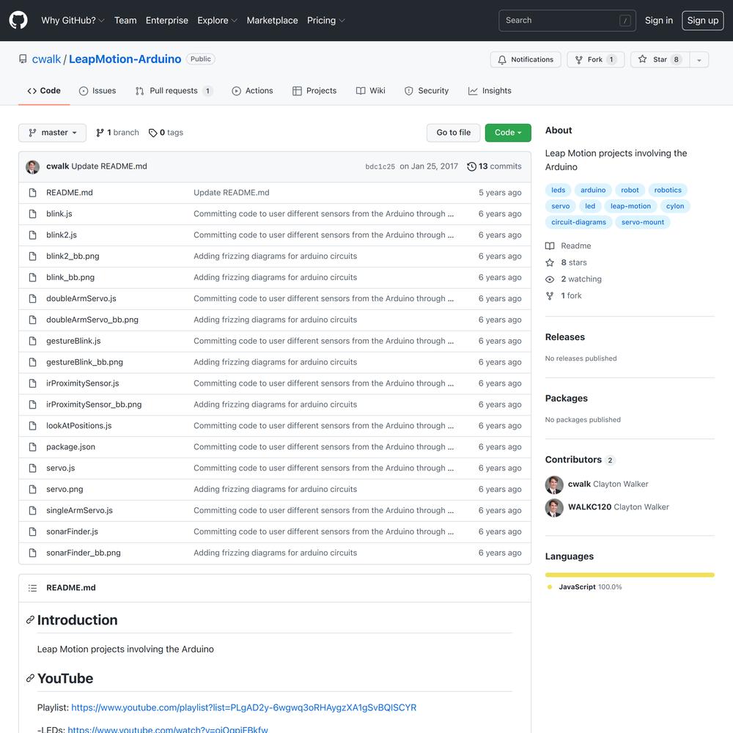
Task: Switch to the Wiki tab
Action: [370, 91]
